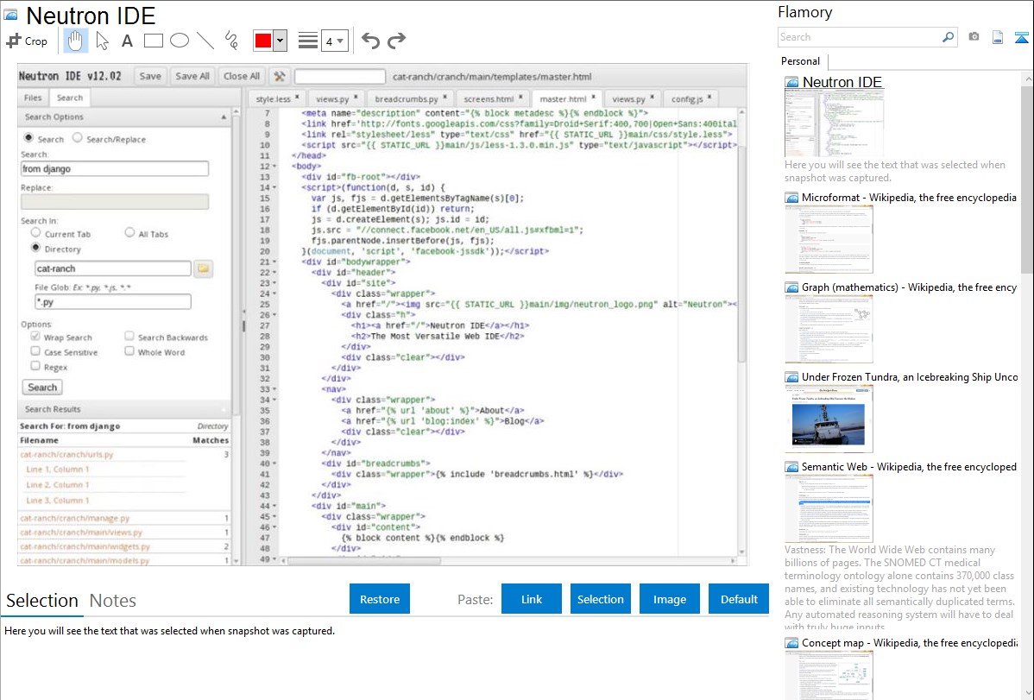Enable the Regex checkbox
This screenshot has width=1034, height=700.
click(x=35, y=365)
